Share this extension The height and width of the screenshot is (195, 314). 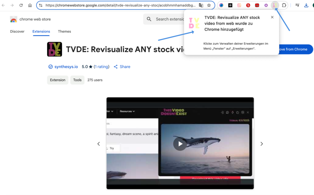122,67
